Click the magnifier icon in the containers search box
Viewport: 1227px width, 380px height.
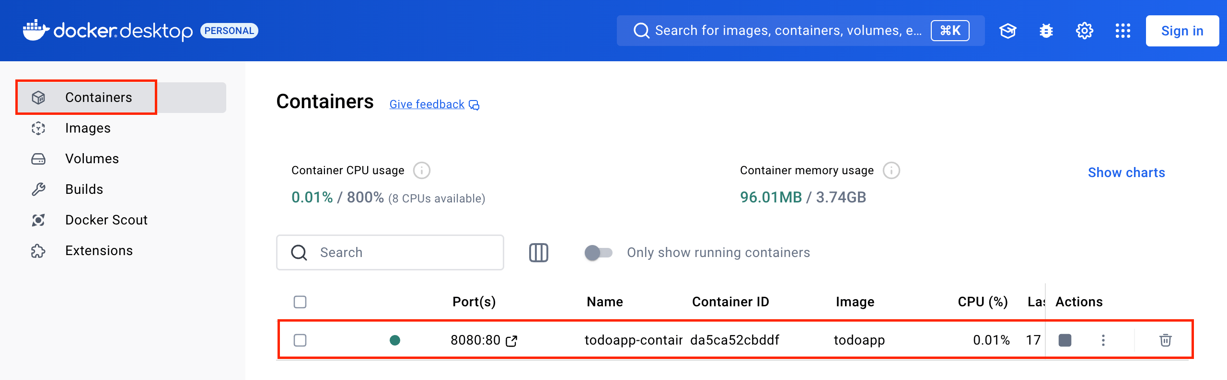point(299,252)
